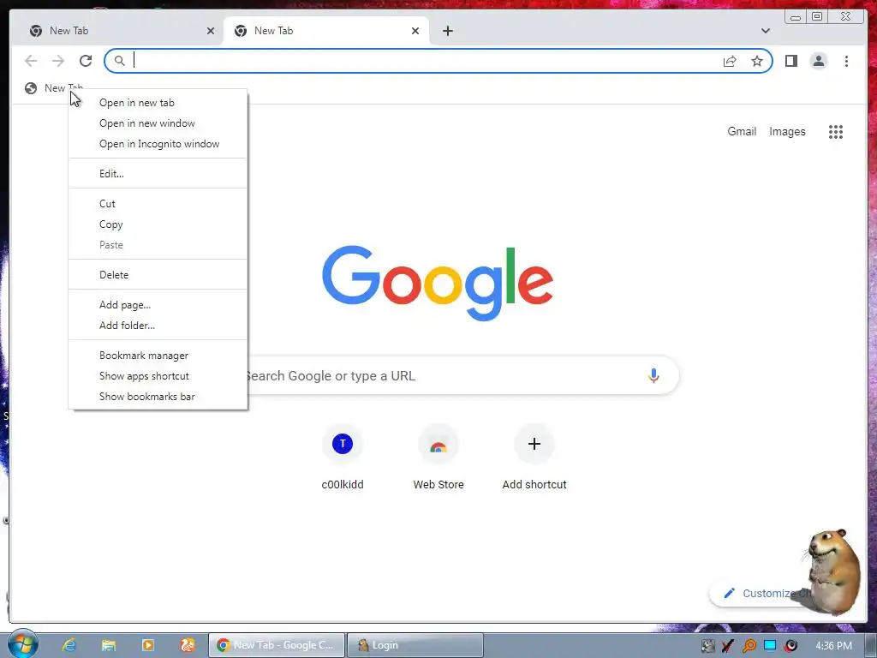
Task: Click the browser Back arrow
Action: pyautogui.click(x=31, y=61)
